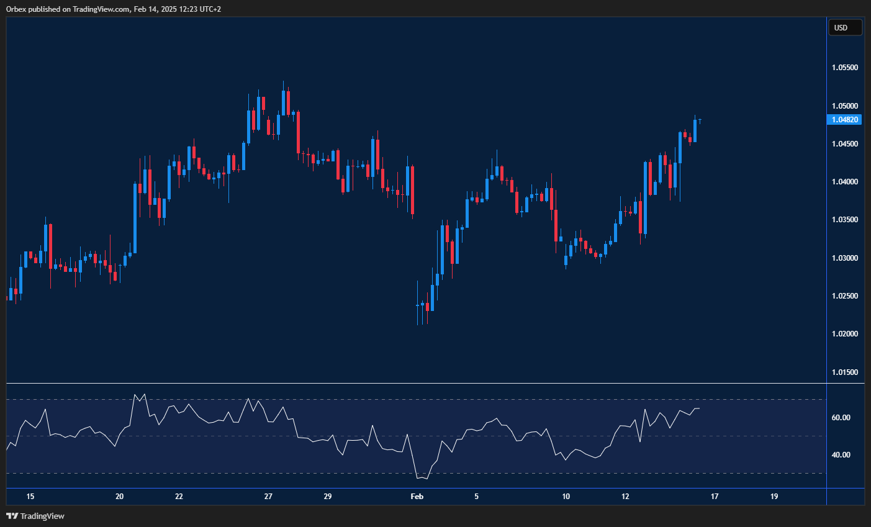Select the Feb label on the time axis
This screenshot has height=527, width=871.
[417, 497]
